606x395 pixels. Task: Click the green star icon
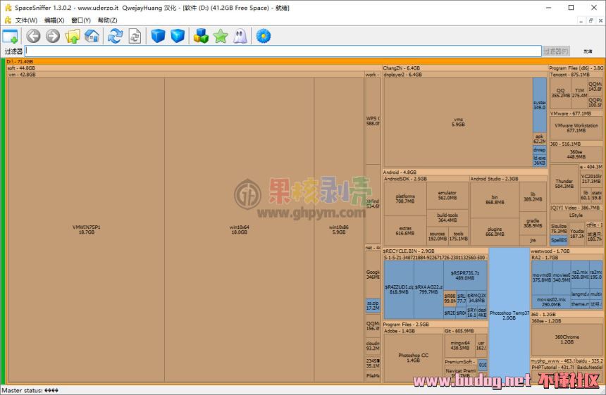[x=221, y=37]
